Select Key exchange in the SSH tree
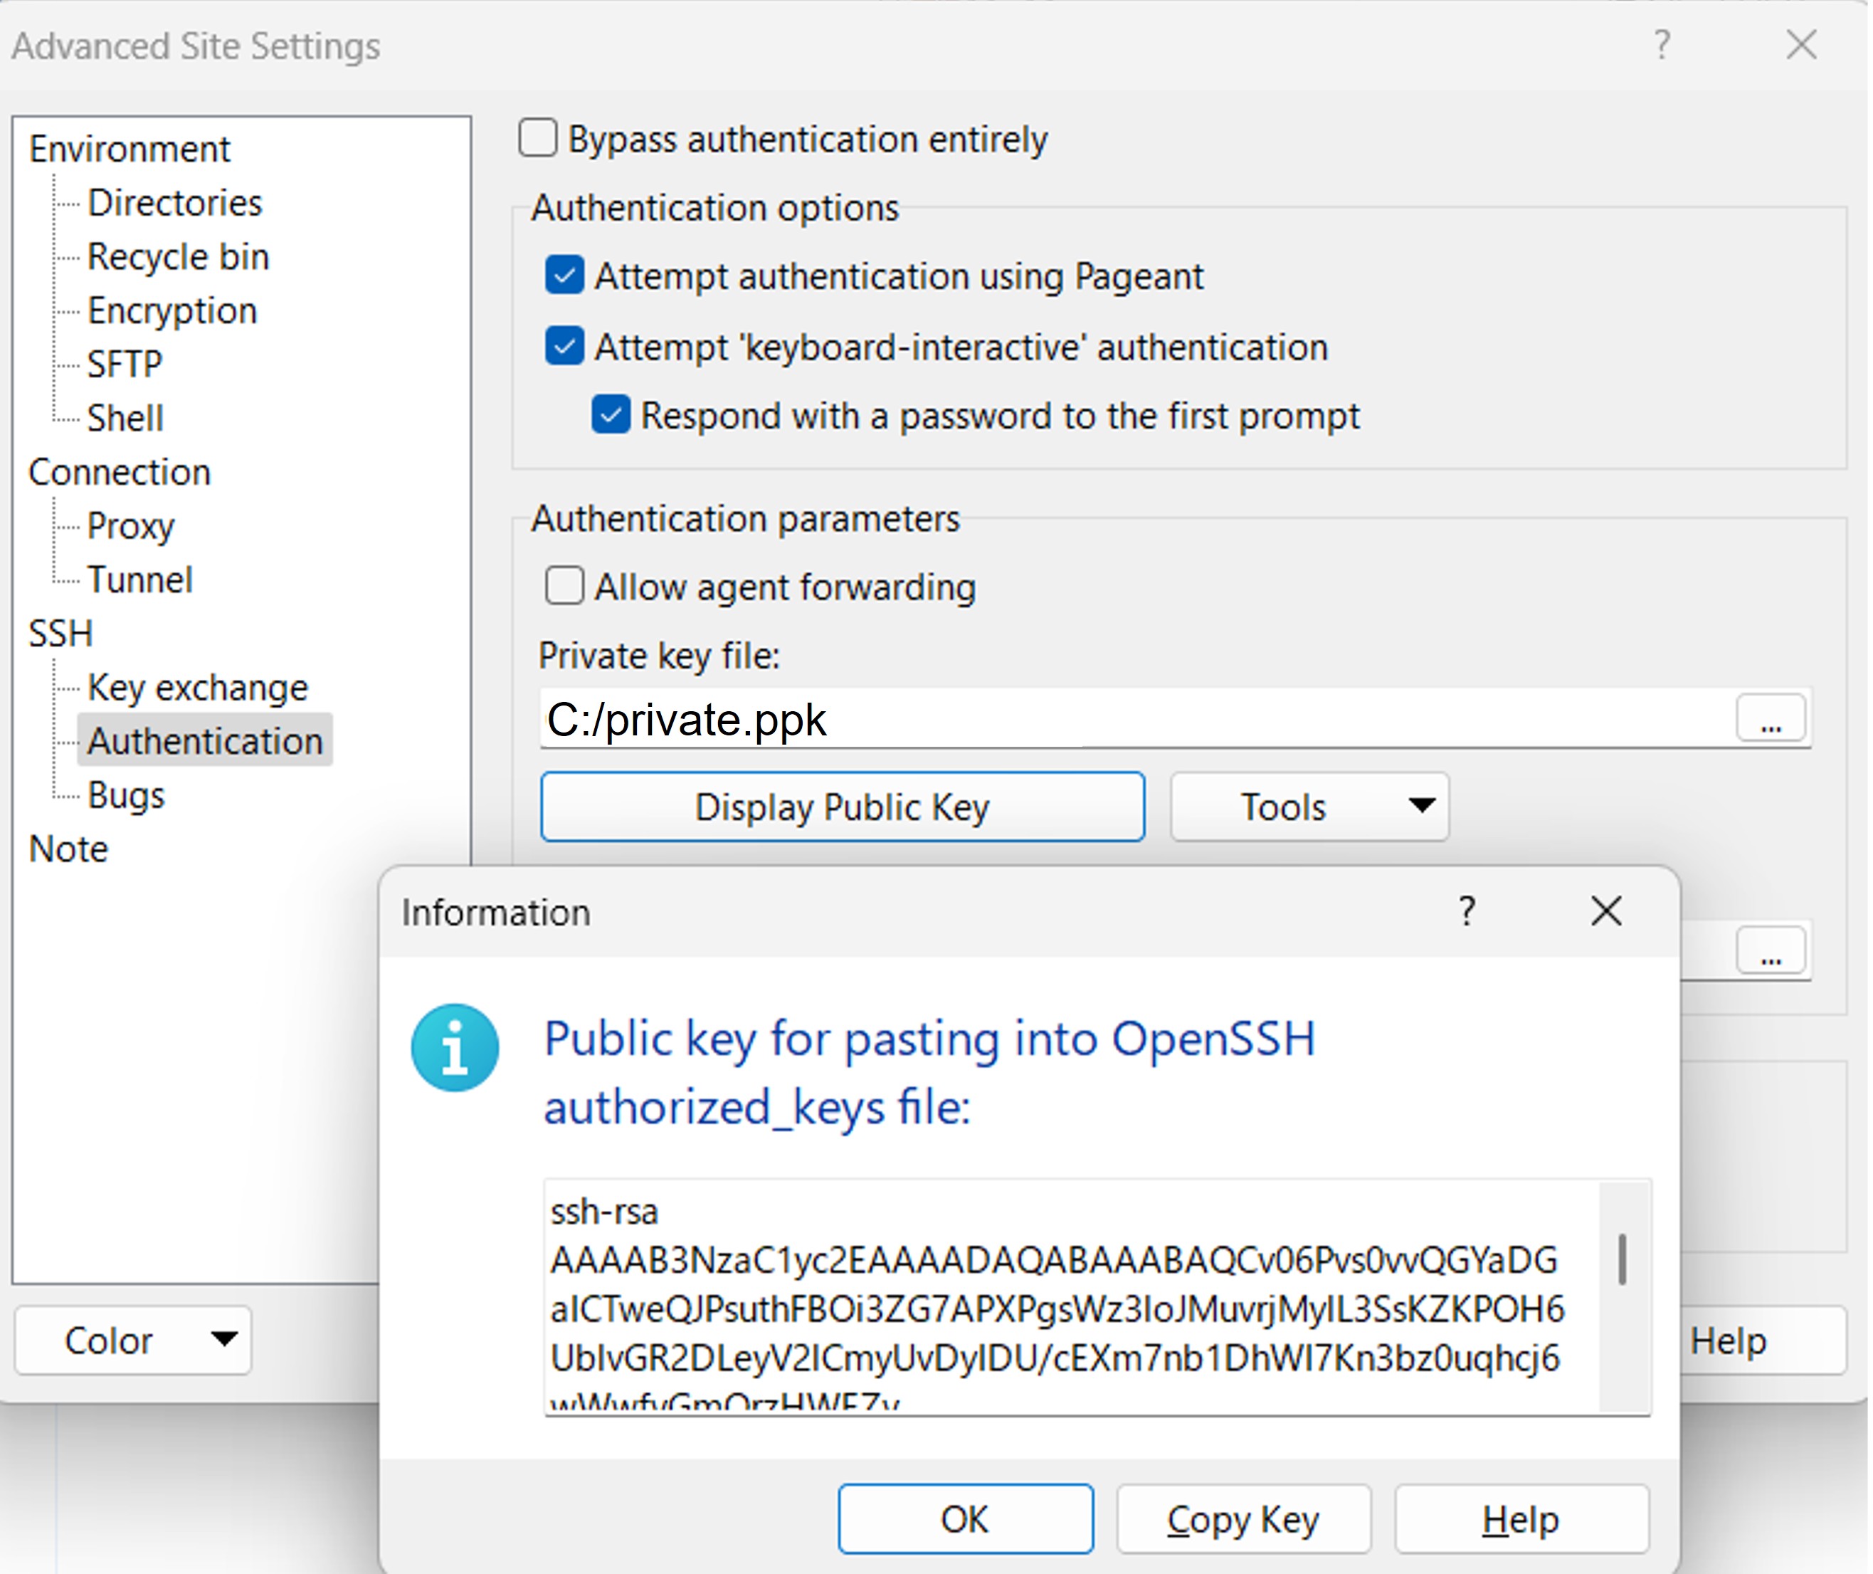 tap(197, 688)
